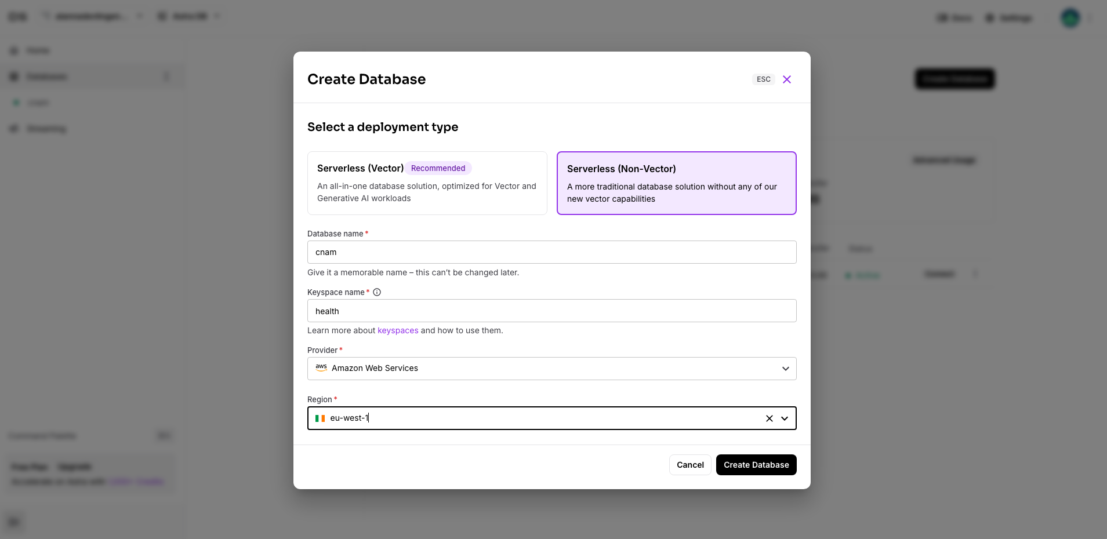This screenshot has width=1107, height=539.
Task: Click the Home icon in sidebar
Action: pos(14,51)
